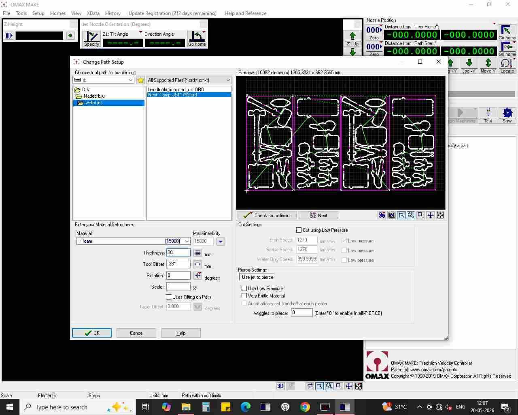Click the favorites star next to drive selector
The width and height of the screenshot is (518, 415).
[140, 80]
